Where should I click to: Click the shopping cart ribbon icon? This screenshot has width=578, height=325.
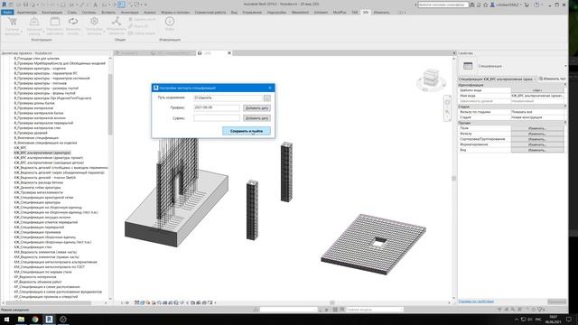pyautogui.click(x=12, y=22)
